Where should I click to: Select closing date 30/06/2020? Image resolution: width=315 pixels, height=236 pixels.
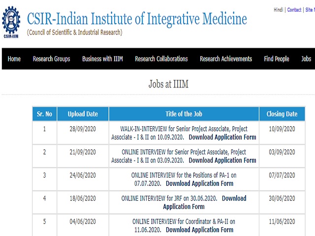click(282, 199)
